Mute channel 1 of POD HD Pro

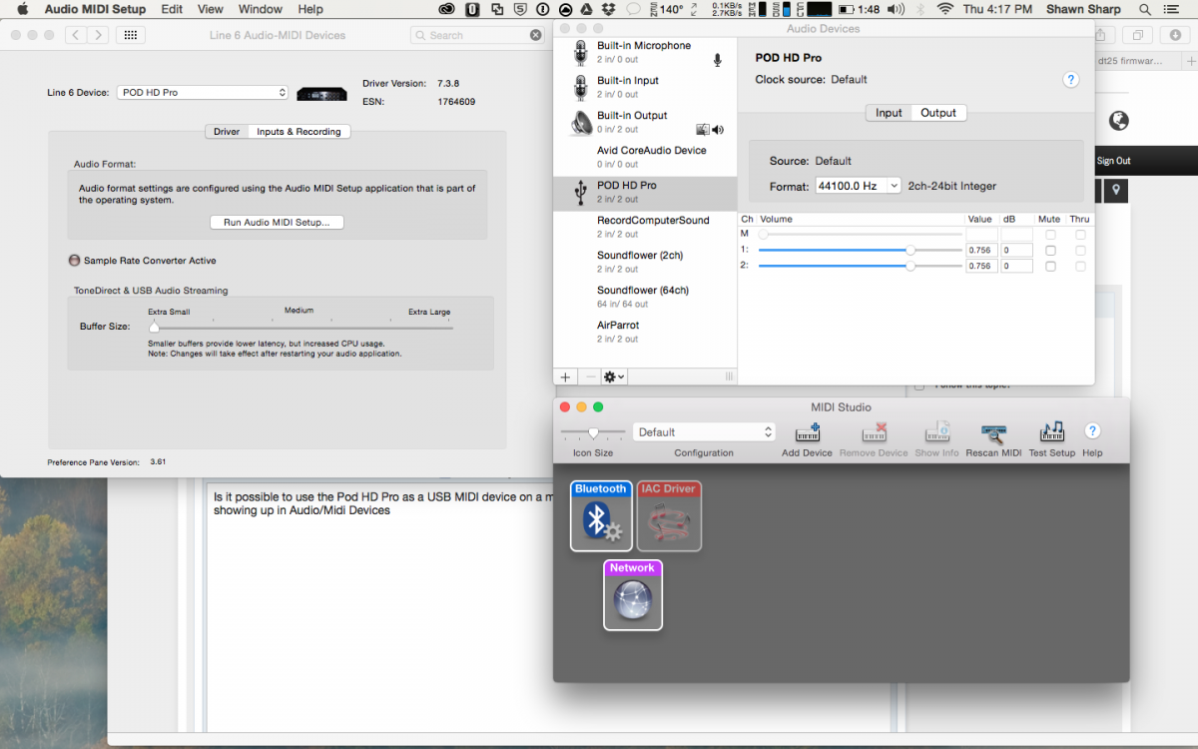pyautogui.click(x=1049, y=251)
